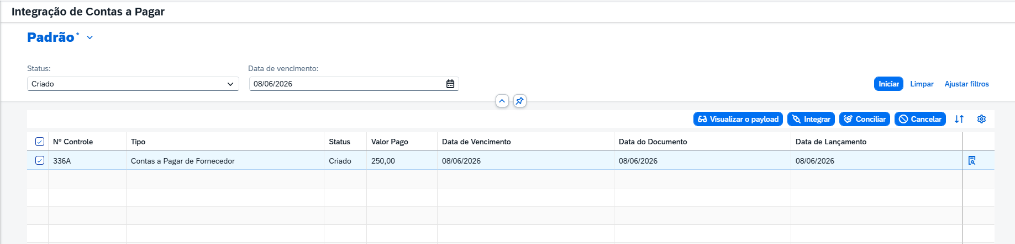Click the Integrar button
Screen dimensions: 1015x244
811,119
